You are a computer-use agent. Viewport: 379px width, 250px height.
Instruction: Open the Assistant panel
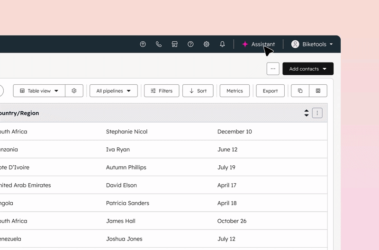(x=258, y=44)
